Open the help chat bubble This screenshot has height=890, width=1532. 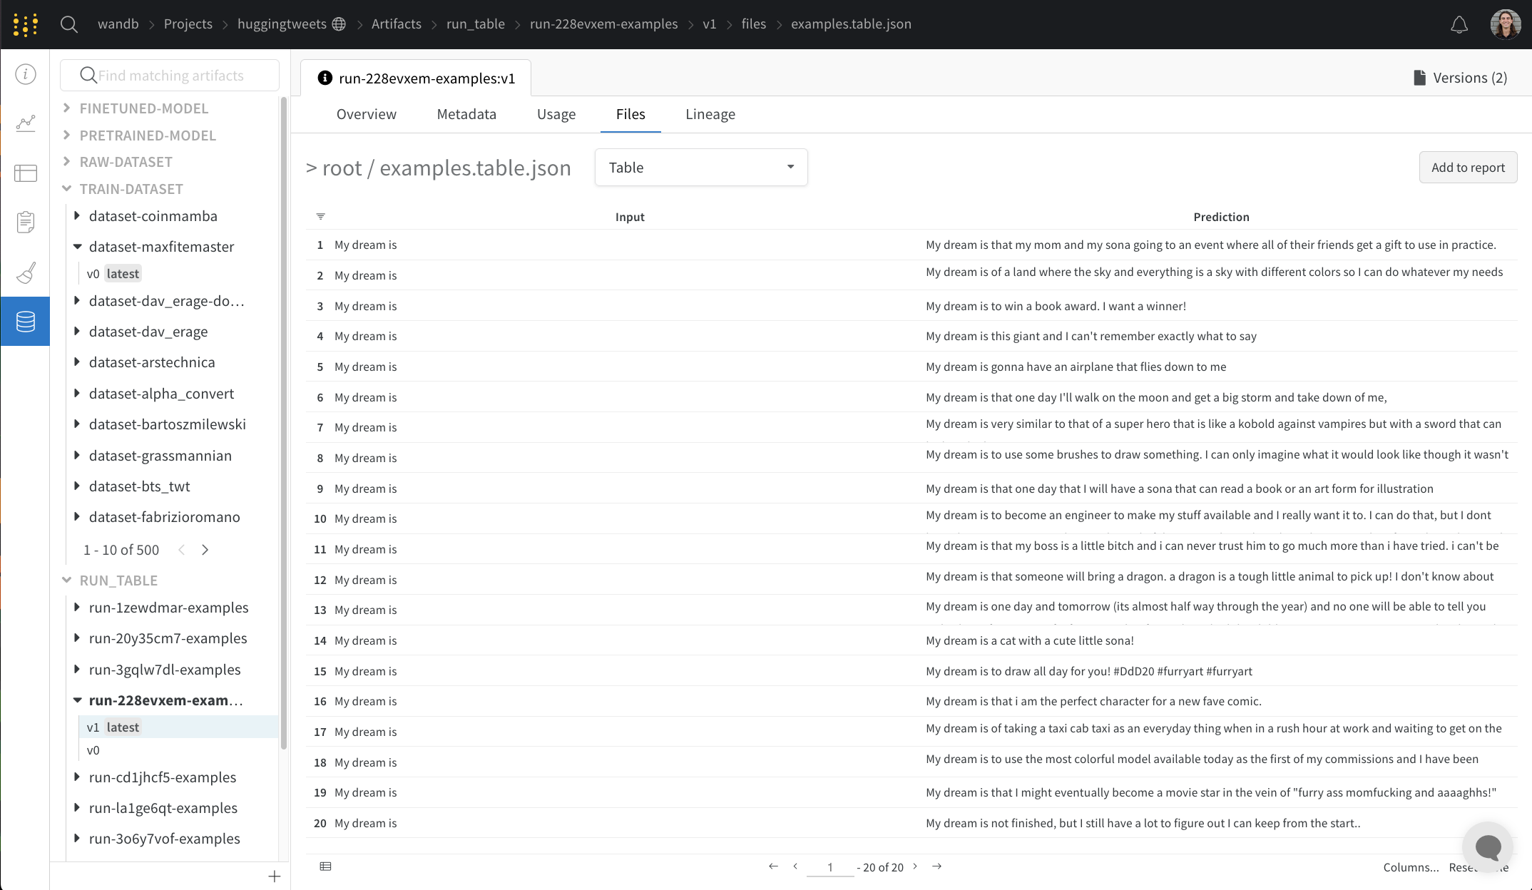[x=1488, y=847]
